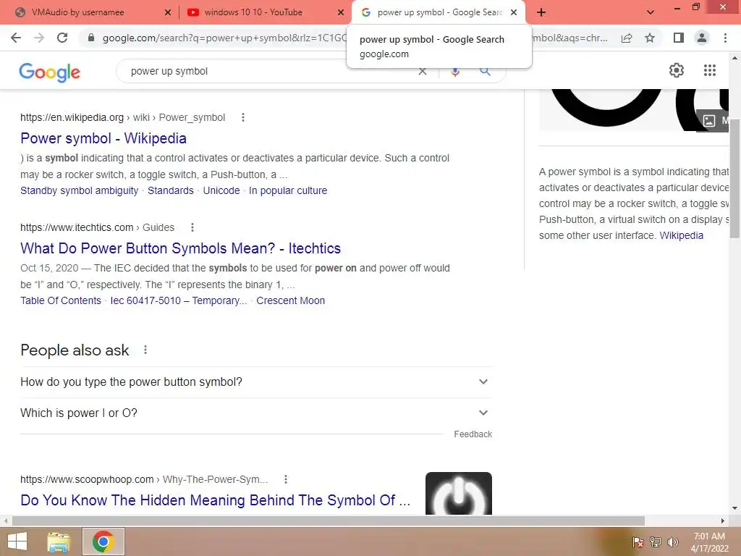
Task: Bookmark this tab with the star icon
Action: (650, 38)
